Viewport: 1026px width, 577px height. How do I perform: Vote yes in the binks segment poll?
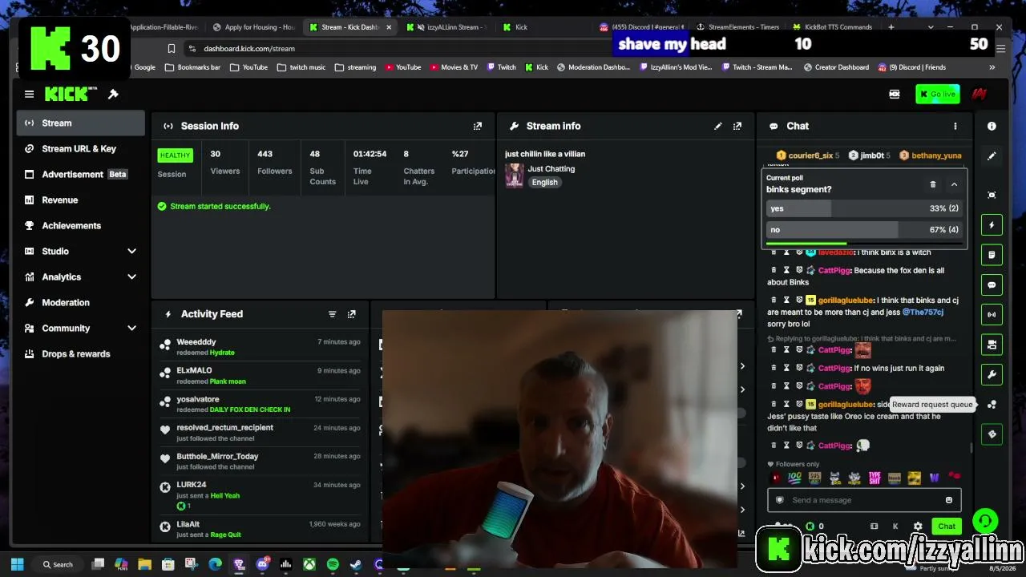tap(864, 208)
